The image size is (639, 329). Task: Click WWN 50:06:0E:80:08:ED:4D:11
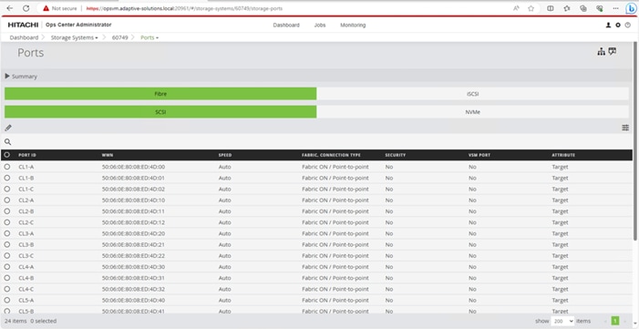133,211
